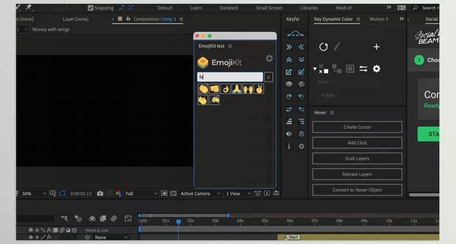Click Convert to Hover Object button
Image resolution: width=456 pixels, height=244 pixels.
[357, 190]
